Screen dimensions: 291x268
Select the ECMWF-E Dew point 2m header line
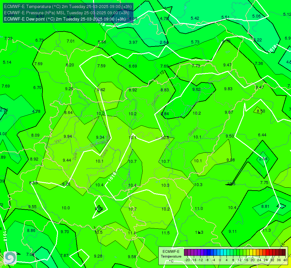pos(65,19)
